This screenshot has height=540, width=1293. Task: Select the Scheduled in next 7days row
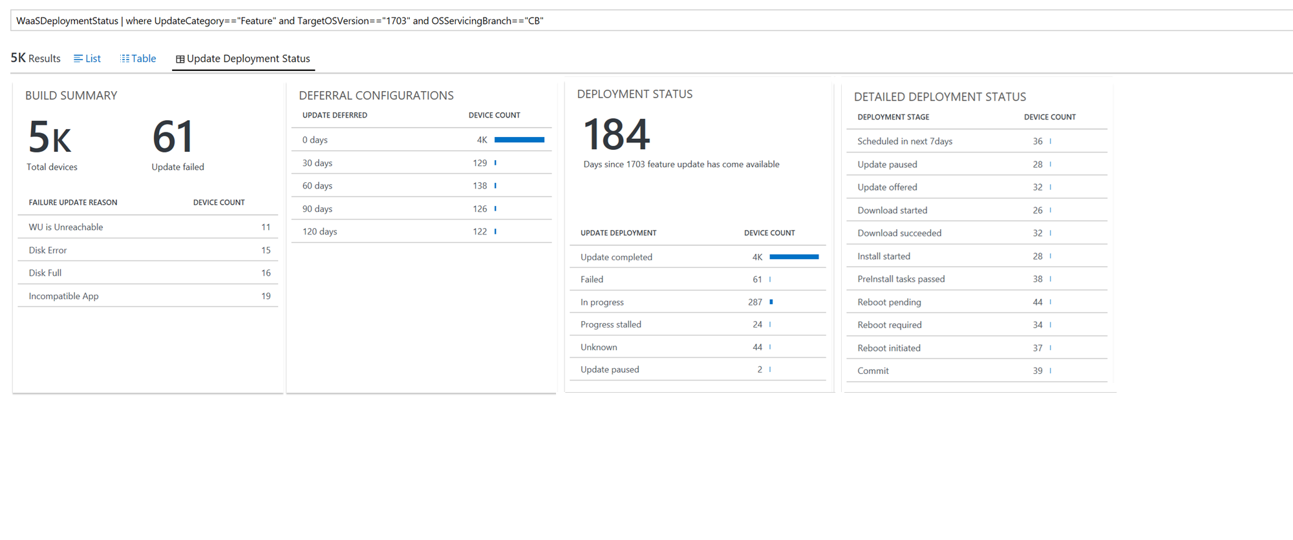(976, 141)
